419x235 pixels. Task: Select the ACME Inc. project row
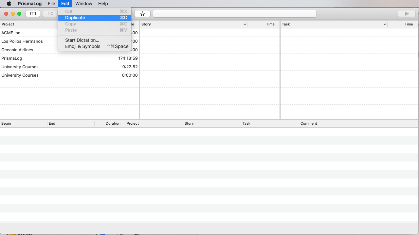(70, 33)
